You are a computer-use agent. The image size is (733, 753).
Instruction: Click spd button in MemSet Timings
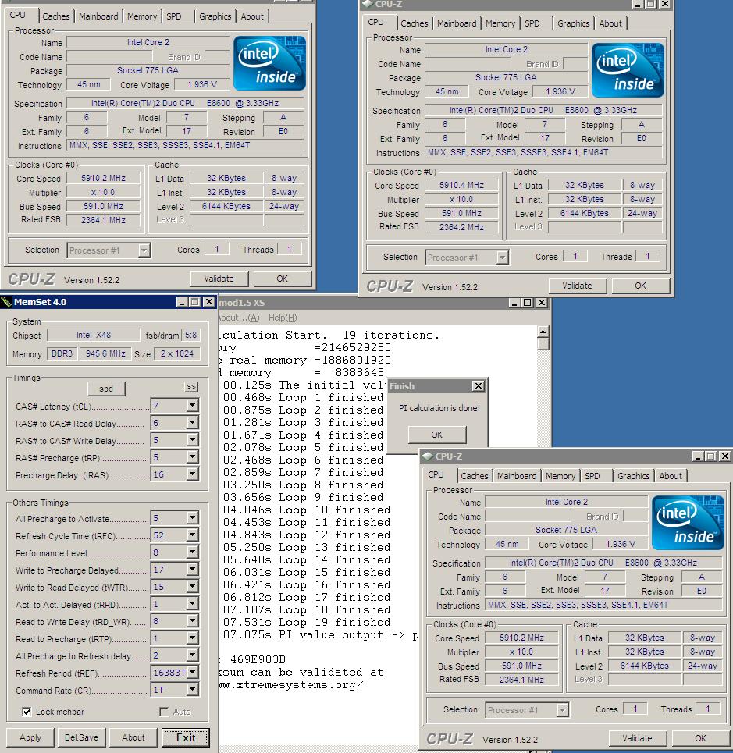click(106, 389)
